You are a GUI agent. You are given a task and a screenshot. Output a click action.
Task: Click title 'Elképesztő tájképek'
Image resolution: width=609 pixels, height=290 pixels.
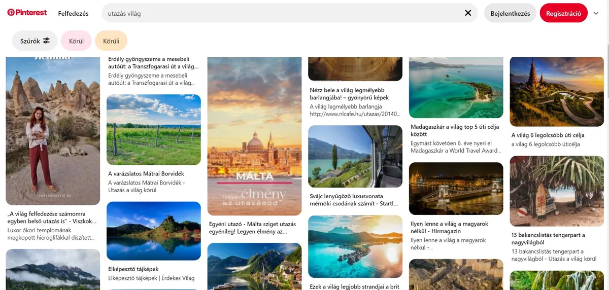coord(133,269)
